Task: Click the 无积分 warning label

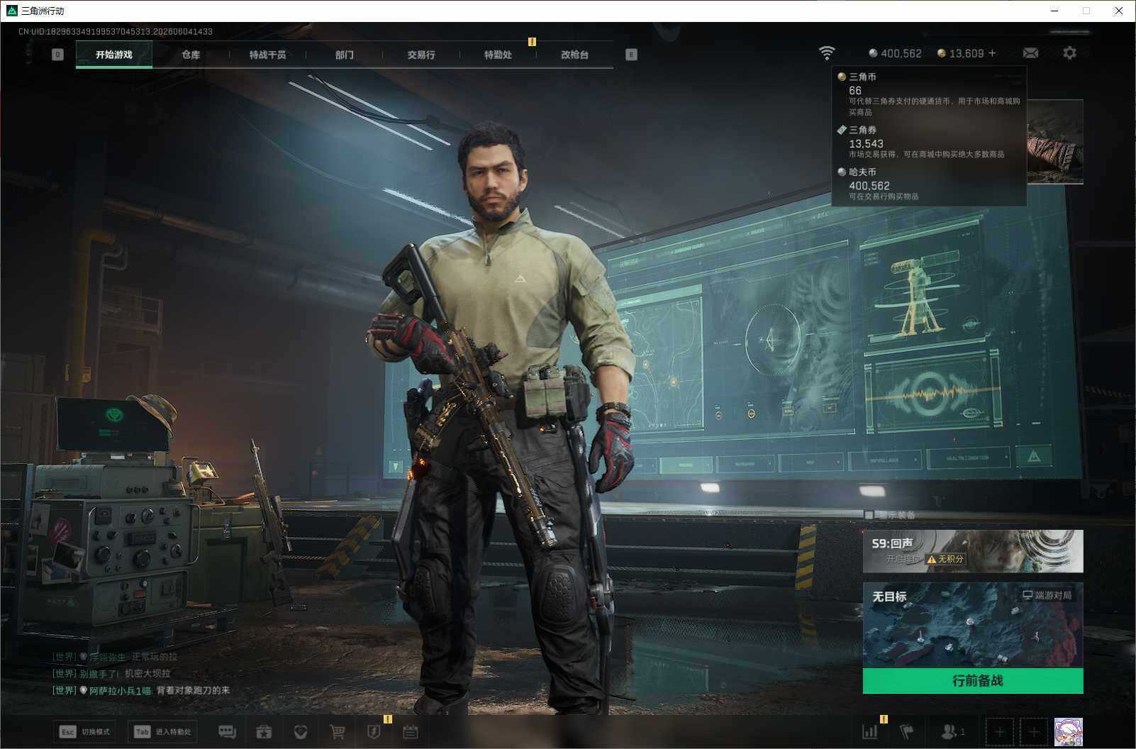Action: pos(946,559)
